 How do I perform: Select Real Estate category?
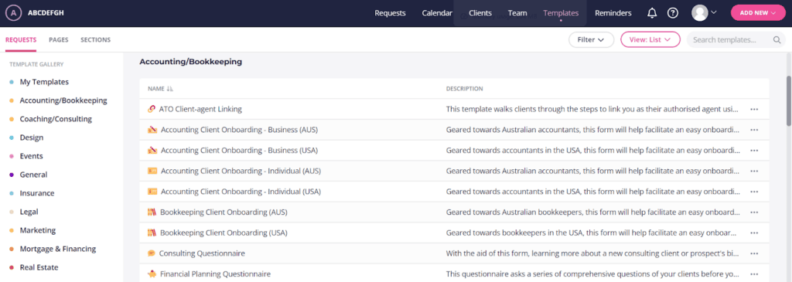[39, 267]
